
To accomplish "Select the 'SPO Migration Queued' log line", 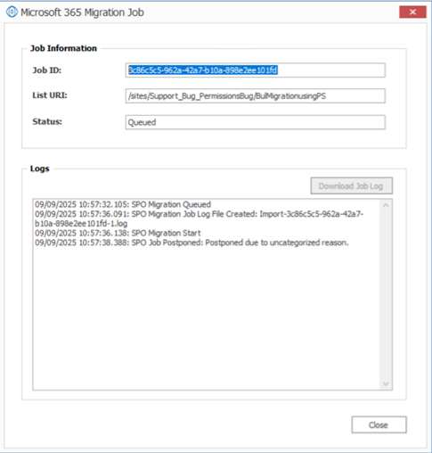I will (123, 204).
